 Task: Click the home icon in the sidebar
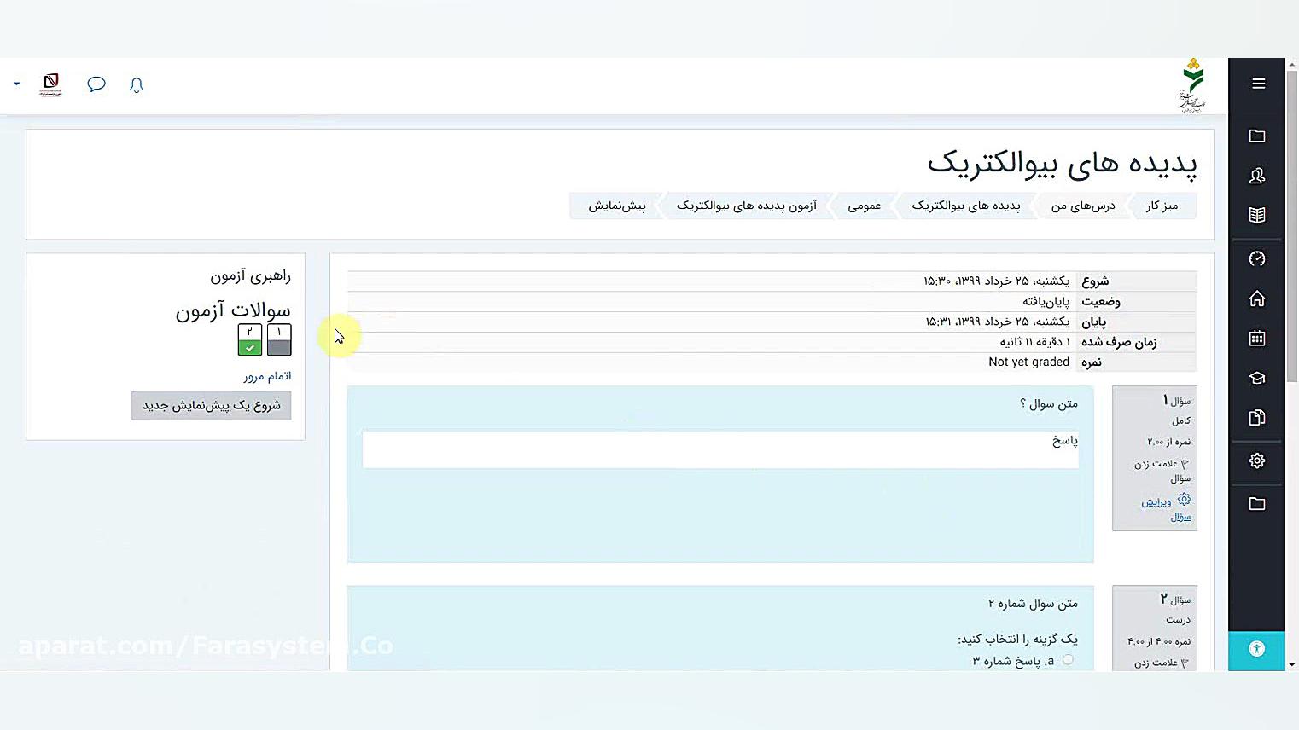coord(1256,298)
